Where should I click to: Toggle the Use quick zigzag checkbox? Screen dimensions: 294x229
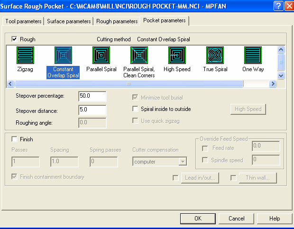click(135, 120)
